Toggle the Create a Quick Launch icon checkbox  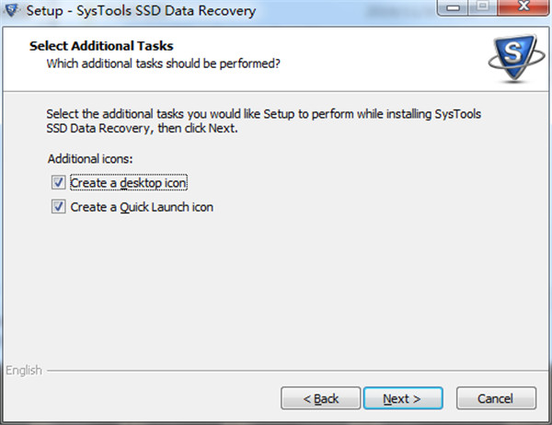[58, 207]
